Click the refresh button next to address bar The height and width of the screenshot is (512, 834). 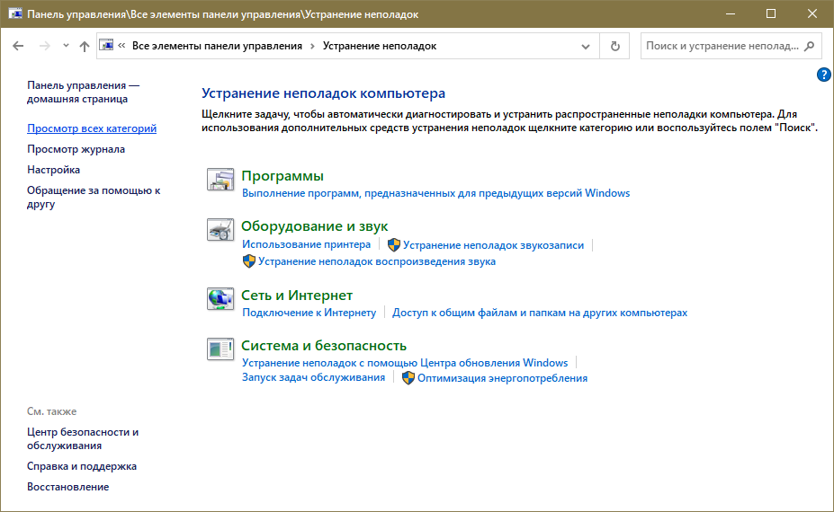[615, 46]
